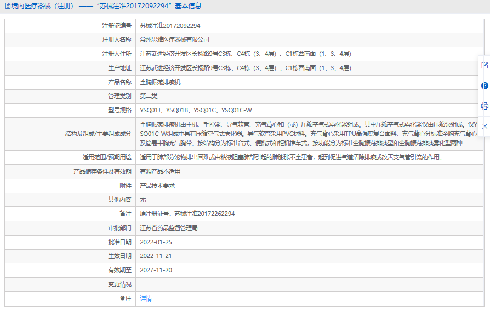
Task: Select the 适用范围 description text about 肺部分泌物
Action: pos(292,157)
